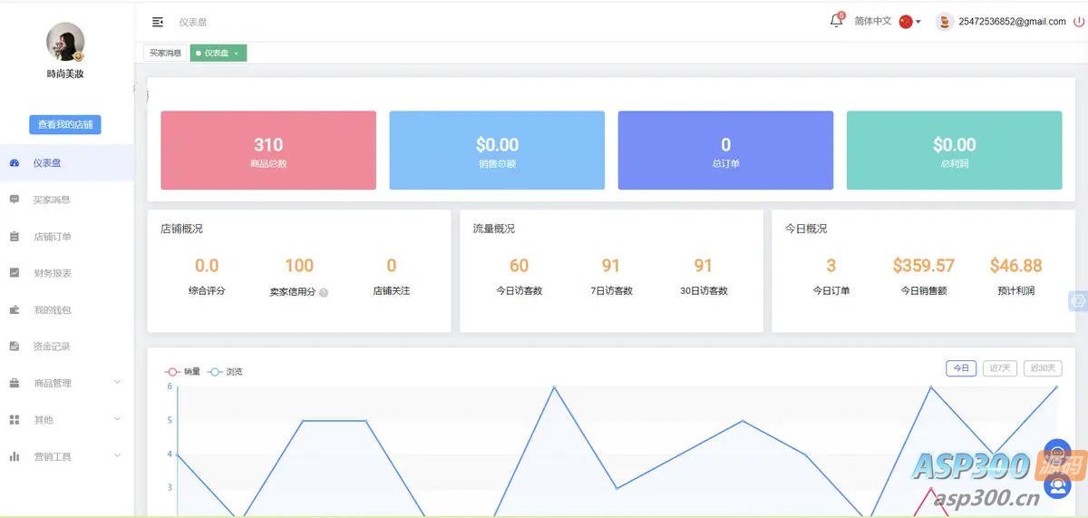
Task: Open the floating chat support icon
Action: (x=1057, y=452)
